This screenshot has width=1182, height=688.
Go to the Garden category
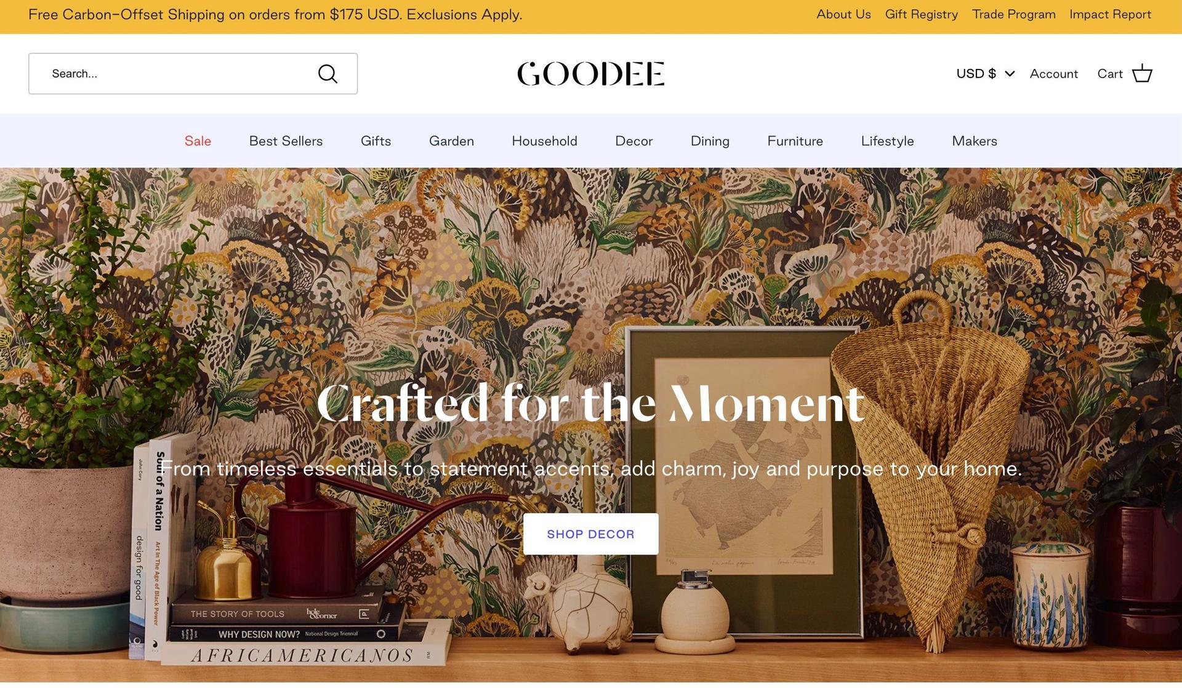pyautogui.click(x=451, y=141)
